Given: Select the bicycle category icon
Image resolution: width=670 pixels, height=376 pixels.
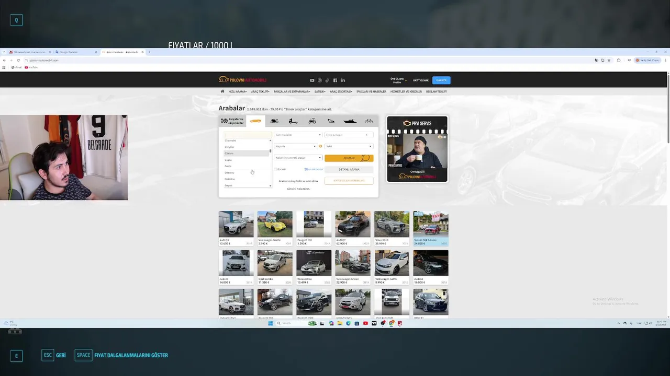Looking at the screenshot, I should 369,121.
